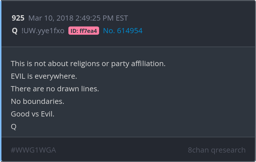256x162 pixels.
Task: Click the word "qresearch" in footer
Action: (x=228, y=150)
